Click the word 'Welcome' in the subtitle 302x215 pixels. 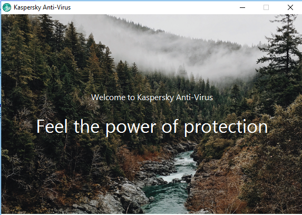[108, 97]
